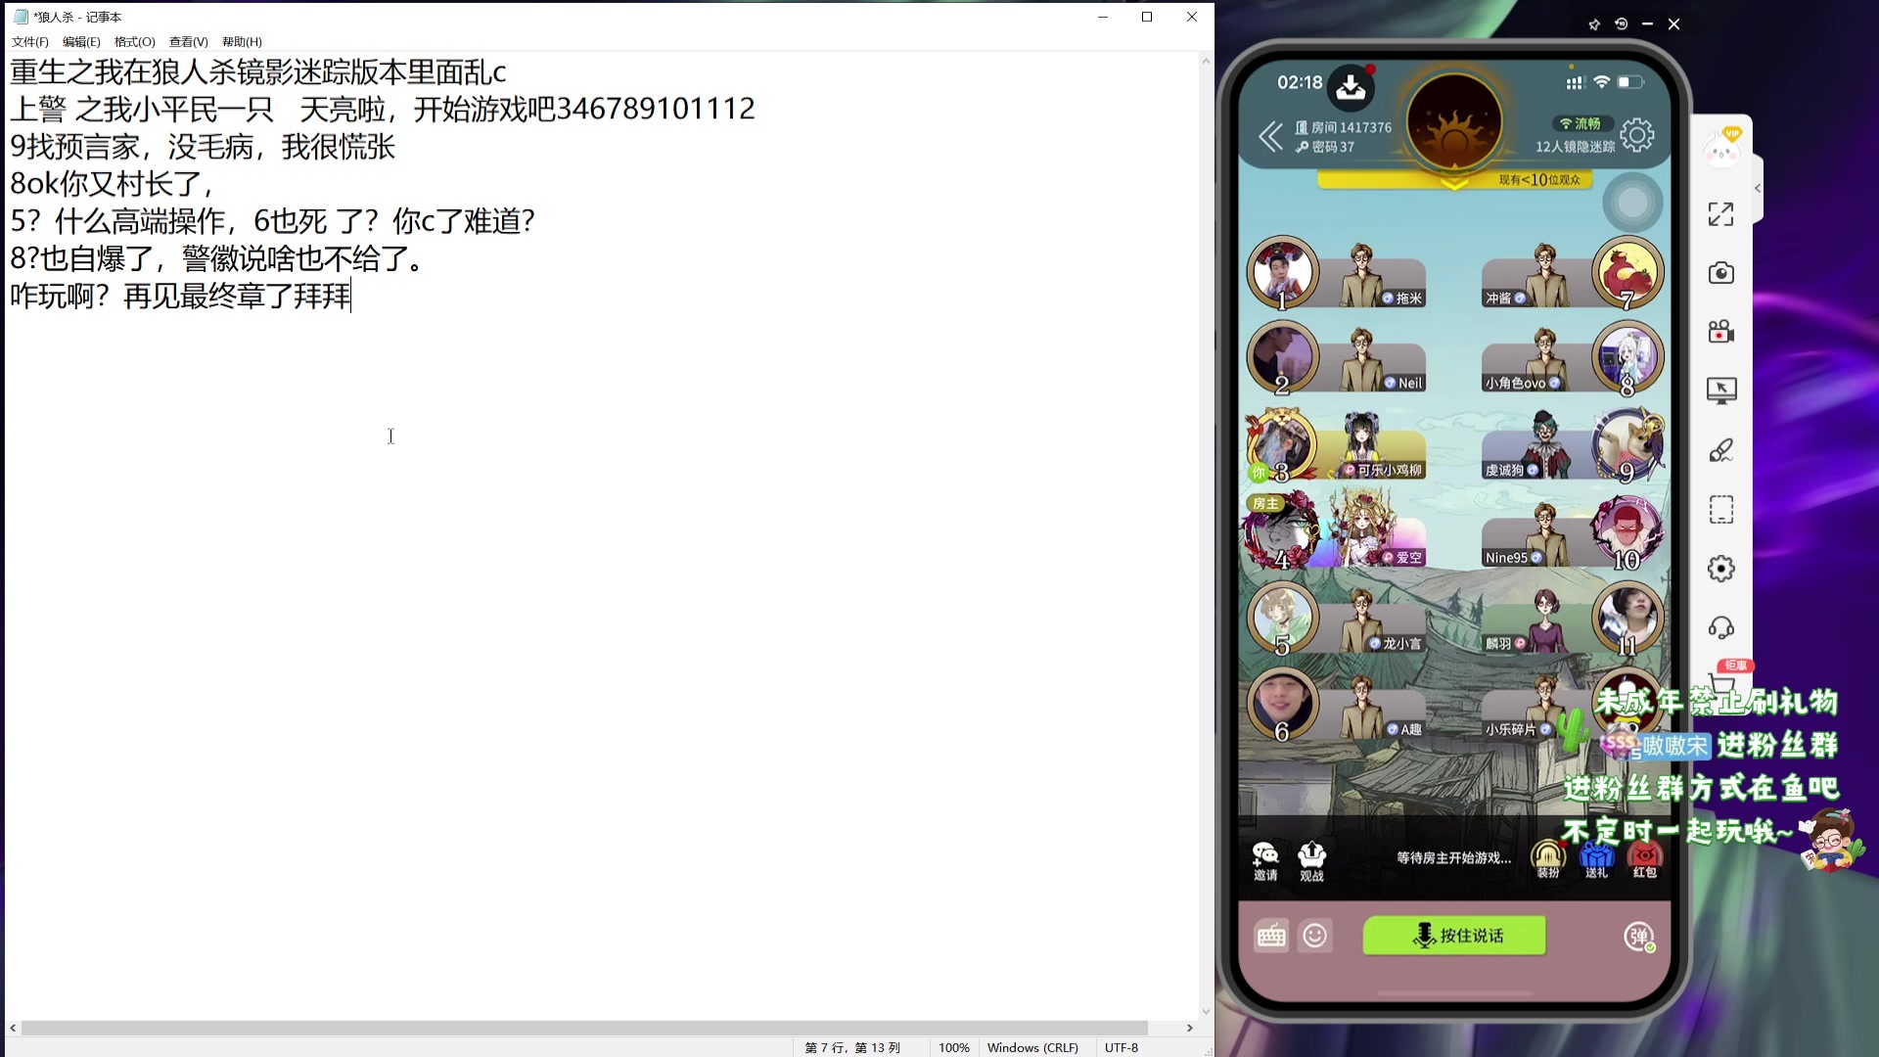Expand the yellow audience banner dropdown arrow

(x=1454, y=184)
